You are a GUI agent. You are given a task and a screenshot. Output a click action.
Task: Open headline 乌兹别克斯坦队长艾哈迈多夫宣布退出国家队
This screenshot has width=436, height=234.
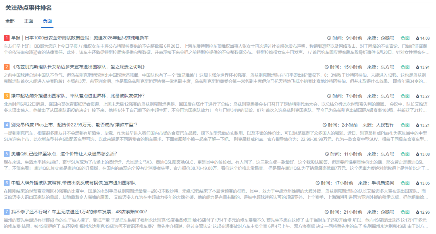tap(78, 67)
